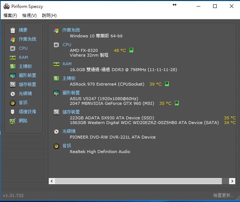The width and height of the screenshot is (240, 202).
Task: Click the speaker icon beside 音訊 heading
Action: coord(56,146)
